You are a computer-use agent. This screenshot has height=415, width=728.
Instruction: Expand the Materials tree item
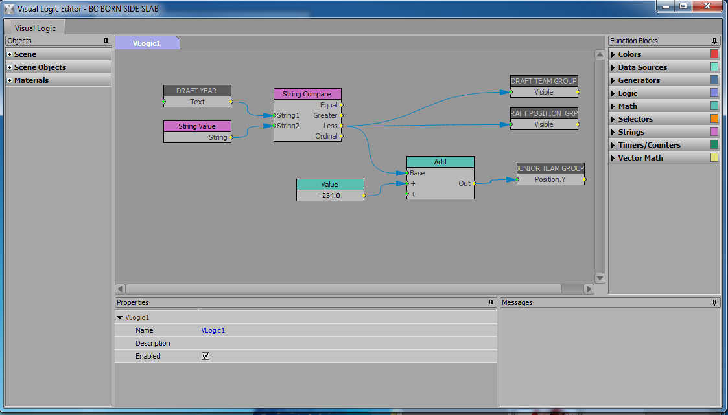tap(9, 80)
